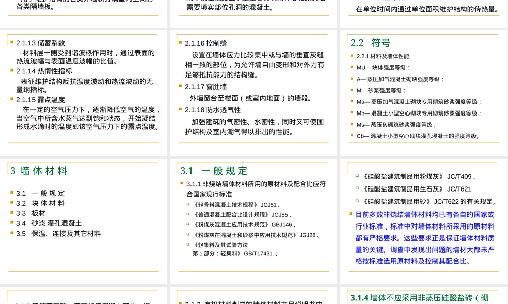The width and height of the screenshot is (508, 304).
Task: Click the definition text 表征维护结构反抗温度波动
Action: coord(85,85)
